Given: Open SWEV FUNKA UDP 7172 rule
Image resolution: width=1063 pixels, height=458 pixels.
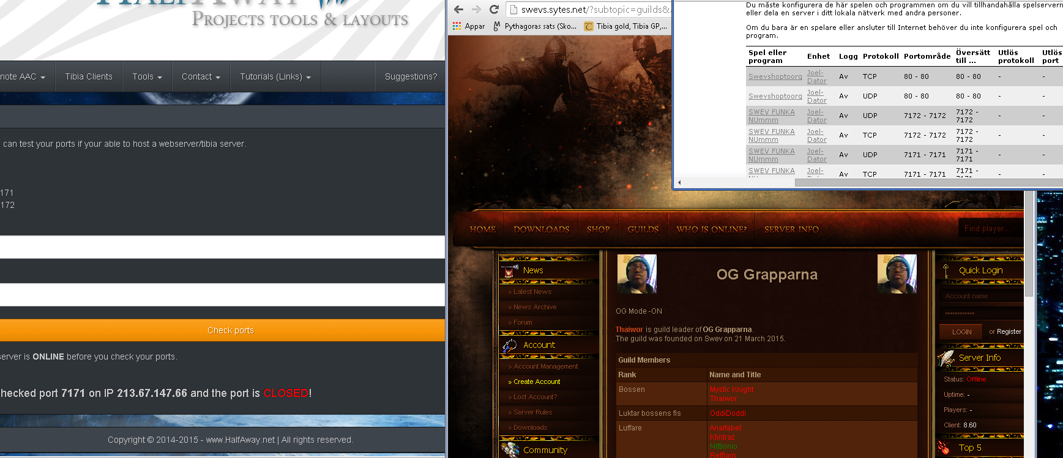Looking at the screenshot, I should coord(771,116).
